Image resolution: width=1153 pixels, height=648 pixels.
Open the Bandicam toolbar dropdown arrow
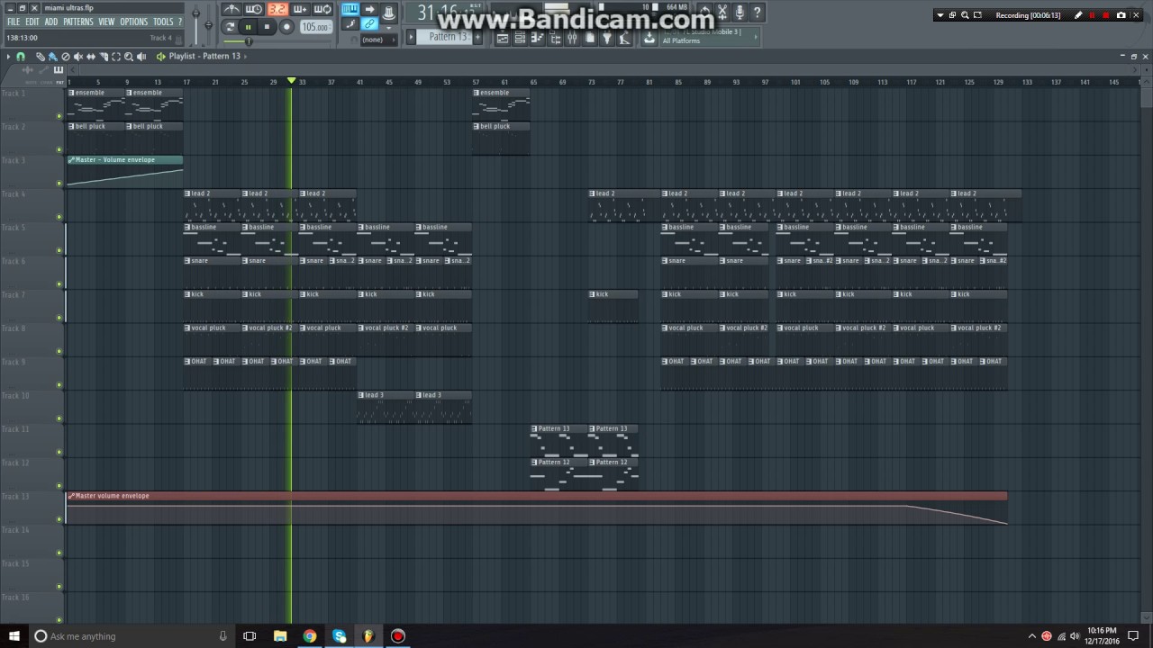940,15
